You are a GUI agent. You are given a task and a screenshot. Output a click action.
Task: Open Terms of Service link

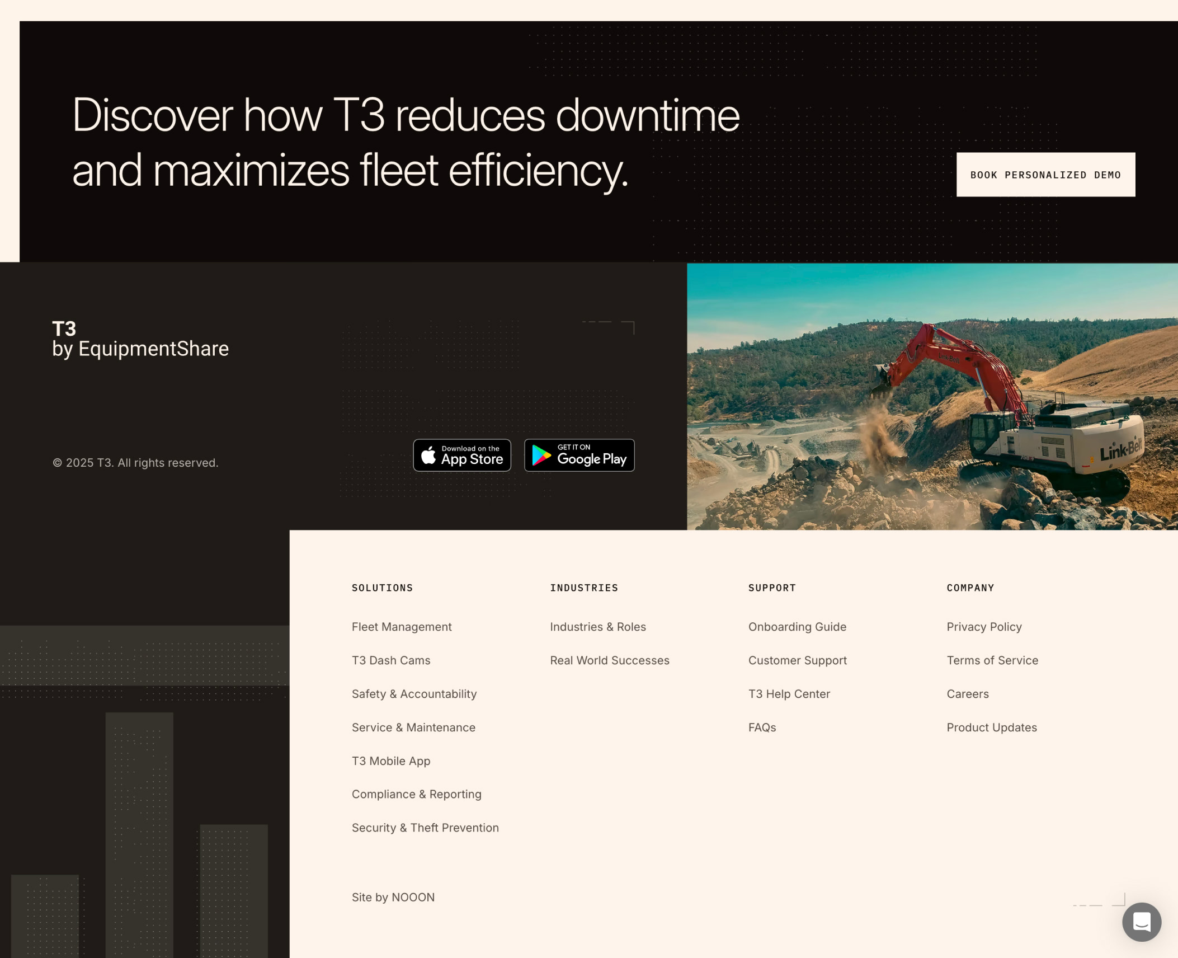[x=992, y=660]
